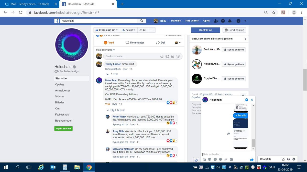Click Kommenter under the post
307x172 pixels.
[135, 43]
